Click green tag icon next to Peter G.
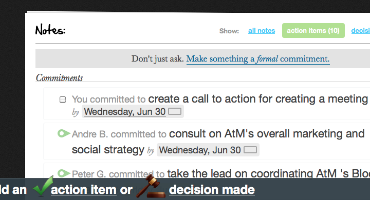Image resolution: width=370 pixels, height=200 pixels. tap(64, 173)
